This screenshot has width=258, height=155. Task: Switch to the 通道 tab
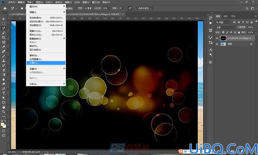tap(226, 16)
